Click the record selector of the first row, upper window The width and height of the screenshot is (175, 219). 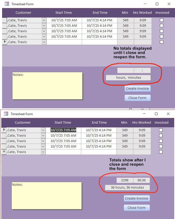tap(4, 20)
